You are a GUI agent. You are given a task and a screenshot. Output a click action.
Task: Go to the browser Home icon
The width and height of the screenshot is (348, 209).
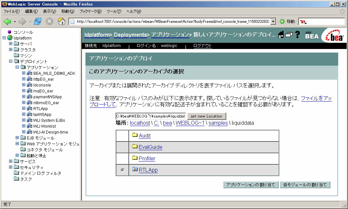coord(61,22)
